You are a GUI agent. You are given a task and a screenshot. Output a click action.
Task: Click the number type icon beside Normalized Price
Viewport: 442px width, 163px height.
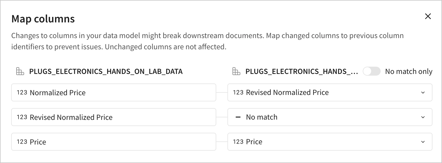coord(22,93)
